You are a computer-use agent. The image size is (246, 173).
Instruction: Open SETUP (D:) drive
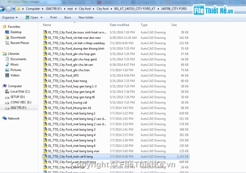(18, 97)
